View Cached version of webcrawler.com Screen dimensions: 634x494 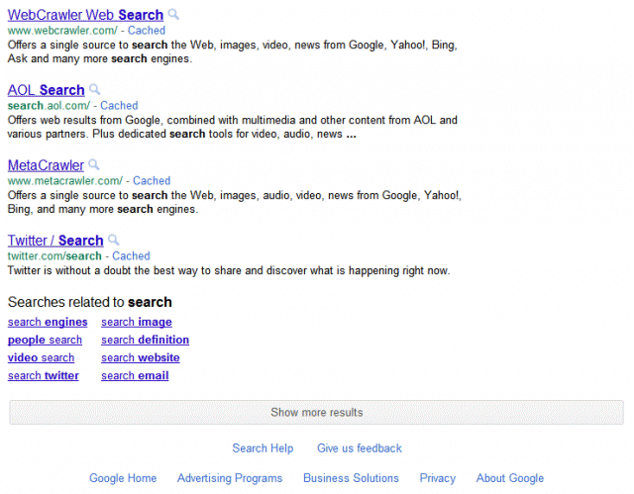click(147, 31)
